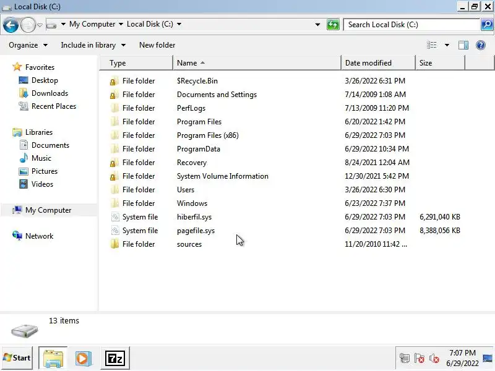Click Show desktop button at taskbar end

pyautogui.click(x=488, y=358)
